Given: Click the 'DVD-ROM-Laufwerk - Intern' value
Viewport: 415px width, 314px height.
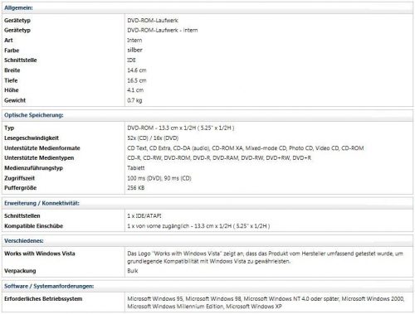Looking at the screenshot, I should pyautogui.click(x=163, y=31).
